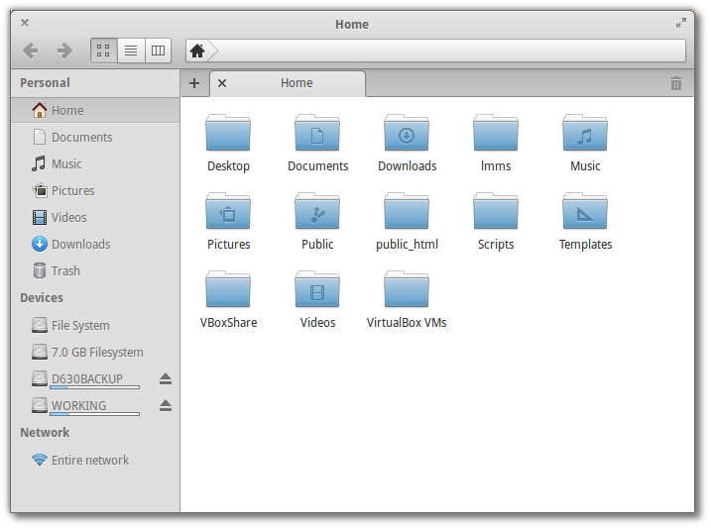Select Home in the sidebar
The height and width of the screenshot is (529, 711).
pos(95,111)
